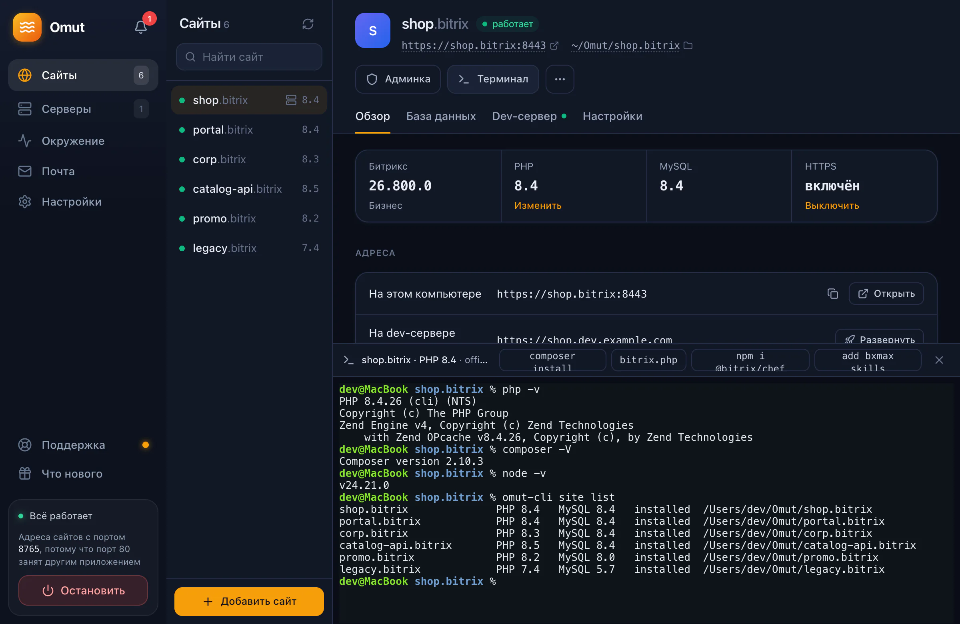Open the site folder icon in header
The image size is (960, 624).
[688, 46]
